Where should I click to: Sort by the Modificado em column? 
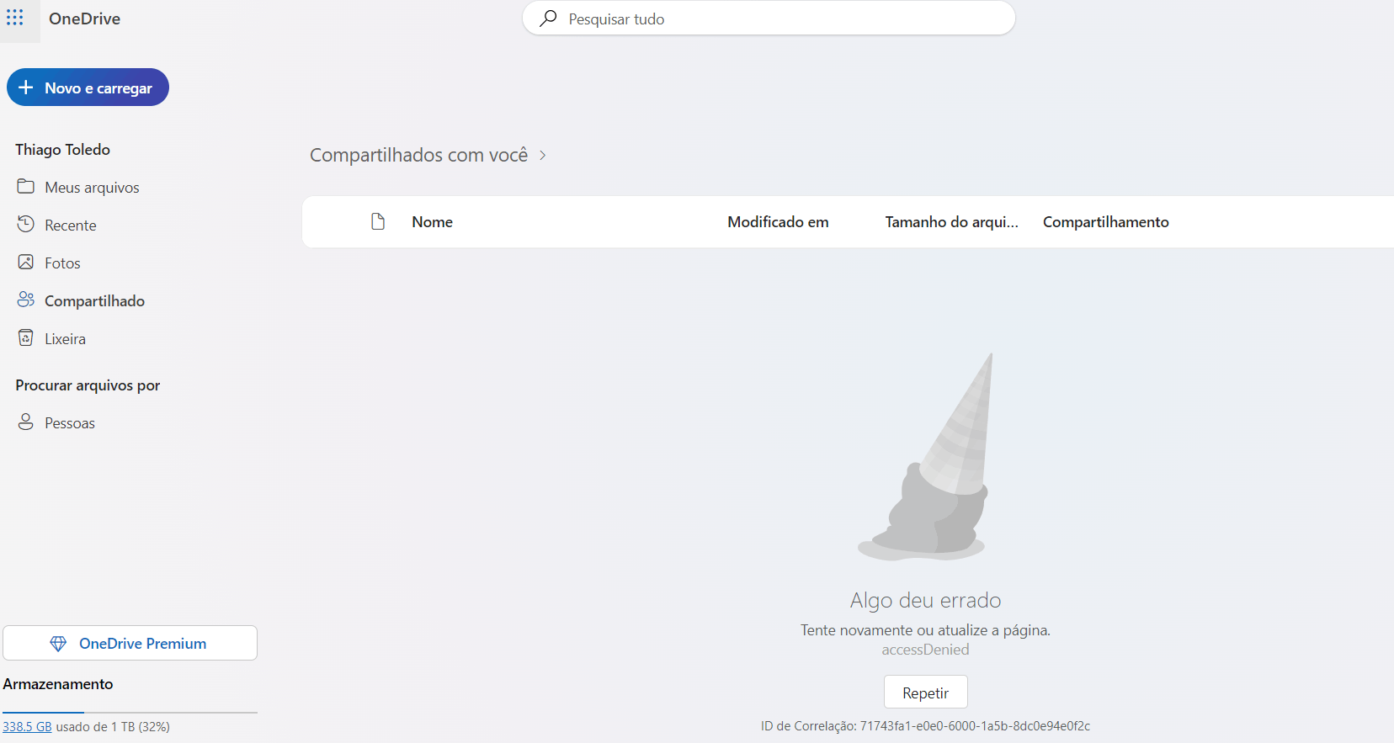click(778, 222)
